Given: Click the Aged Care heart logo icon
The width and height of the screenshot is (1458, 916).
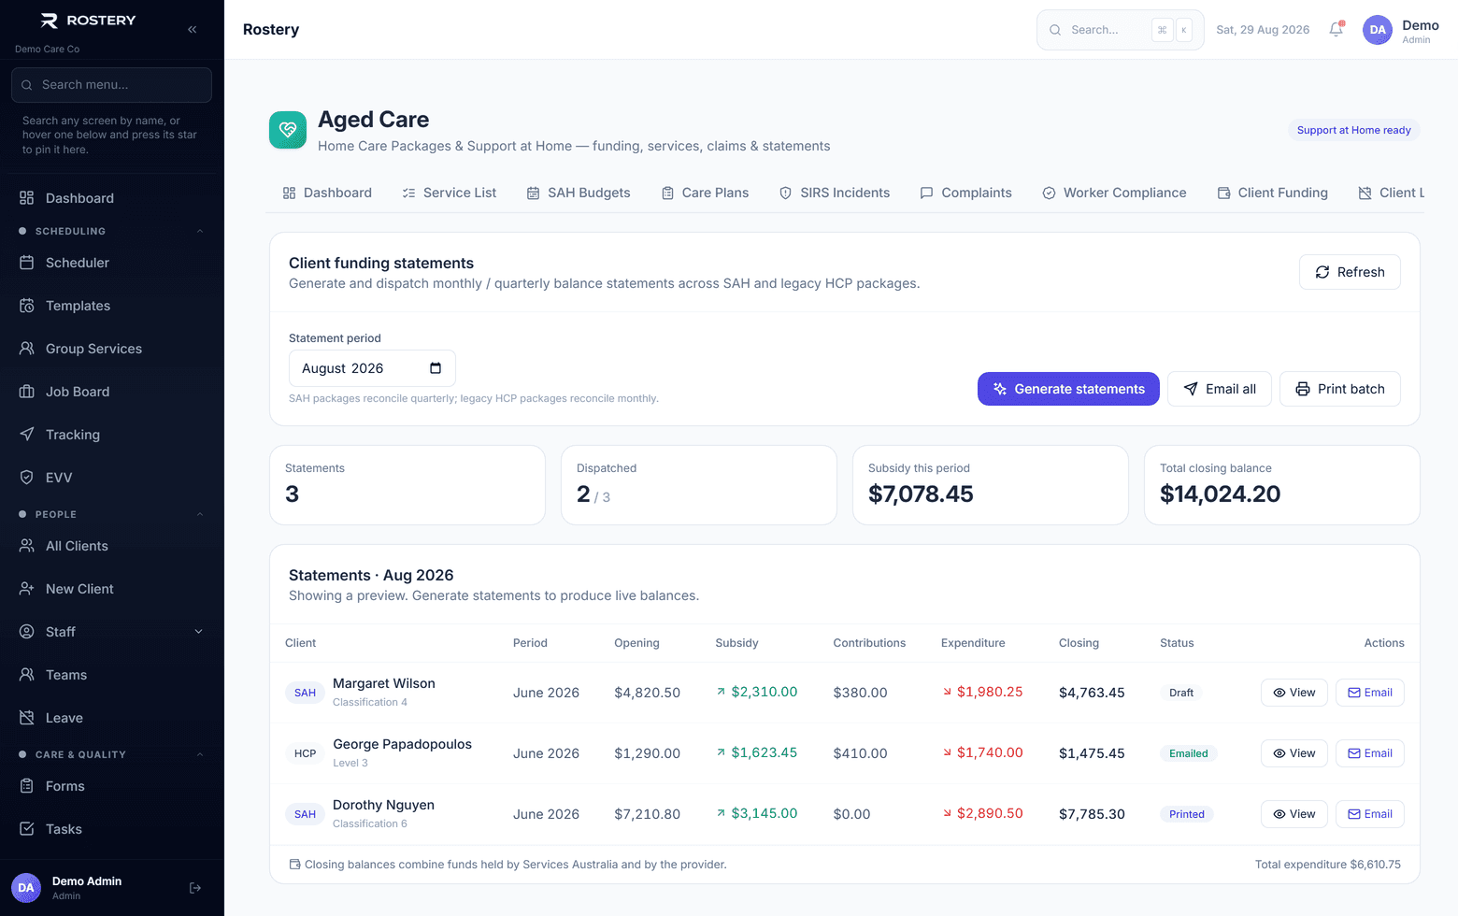Looking at the screenshot, I should [x=288, y=130].
